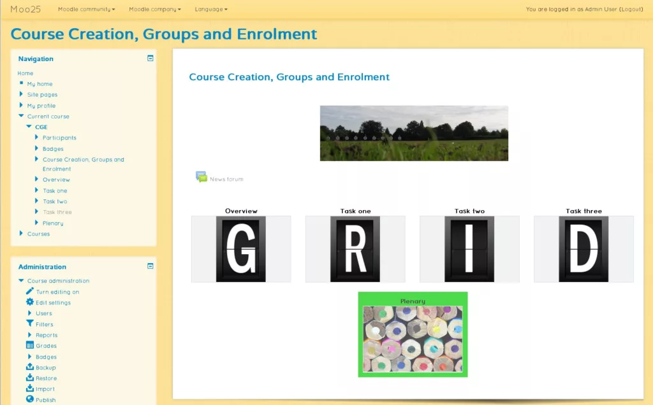
Task: Open the Participants link in Navigation
Action: coord(59,138)
